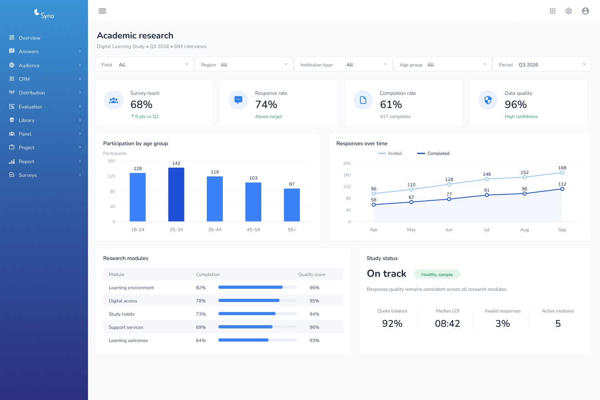
Task: Toggle the Completed legend series
Action: click(433, 153)
